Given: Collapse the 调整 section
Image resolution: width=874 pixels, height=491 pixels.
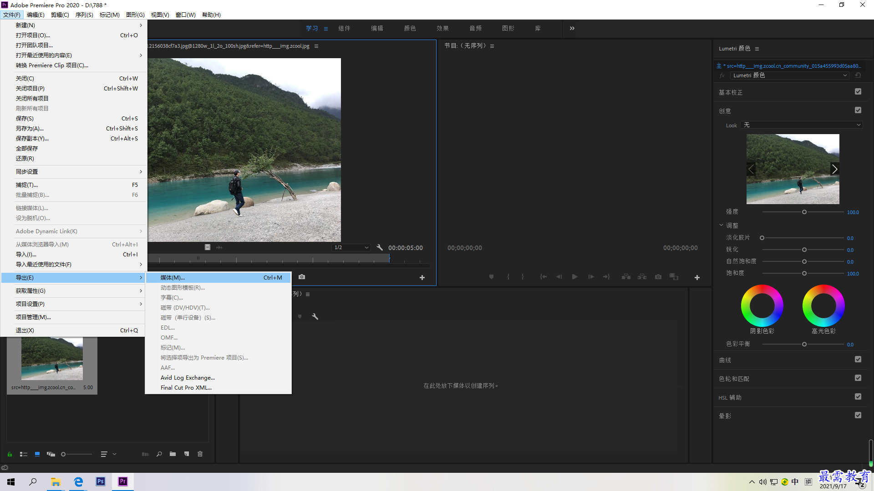Looking at the screenshot, I should click(722, 225).
